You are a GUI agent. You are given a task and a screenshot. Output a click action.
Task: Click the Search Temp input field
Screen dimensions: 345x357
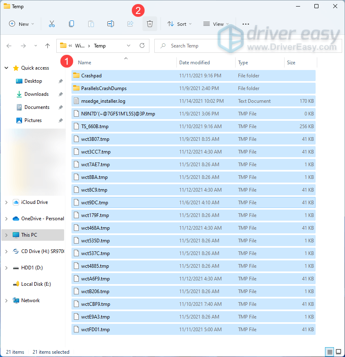click(x=248, y=46)
